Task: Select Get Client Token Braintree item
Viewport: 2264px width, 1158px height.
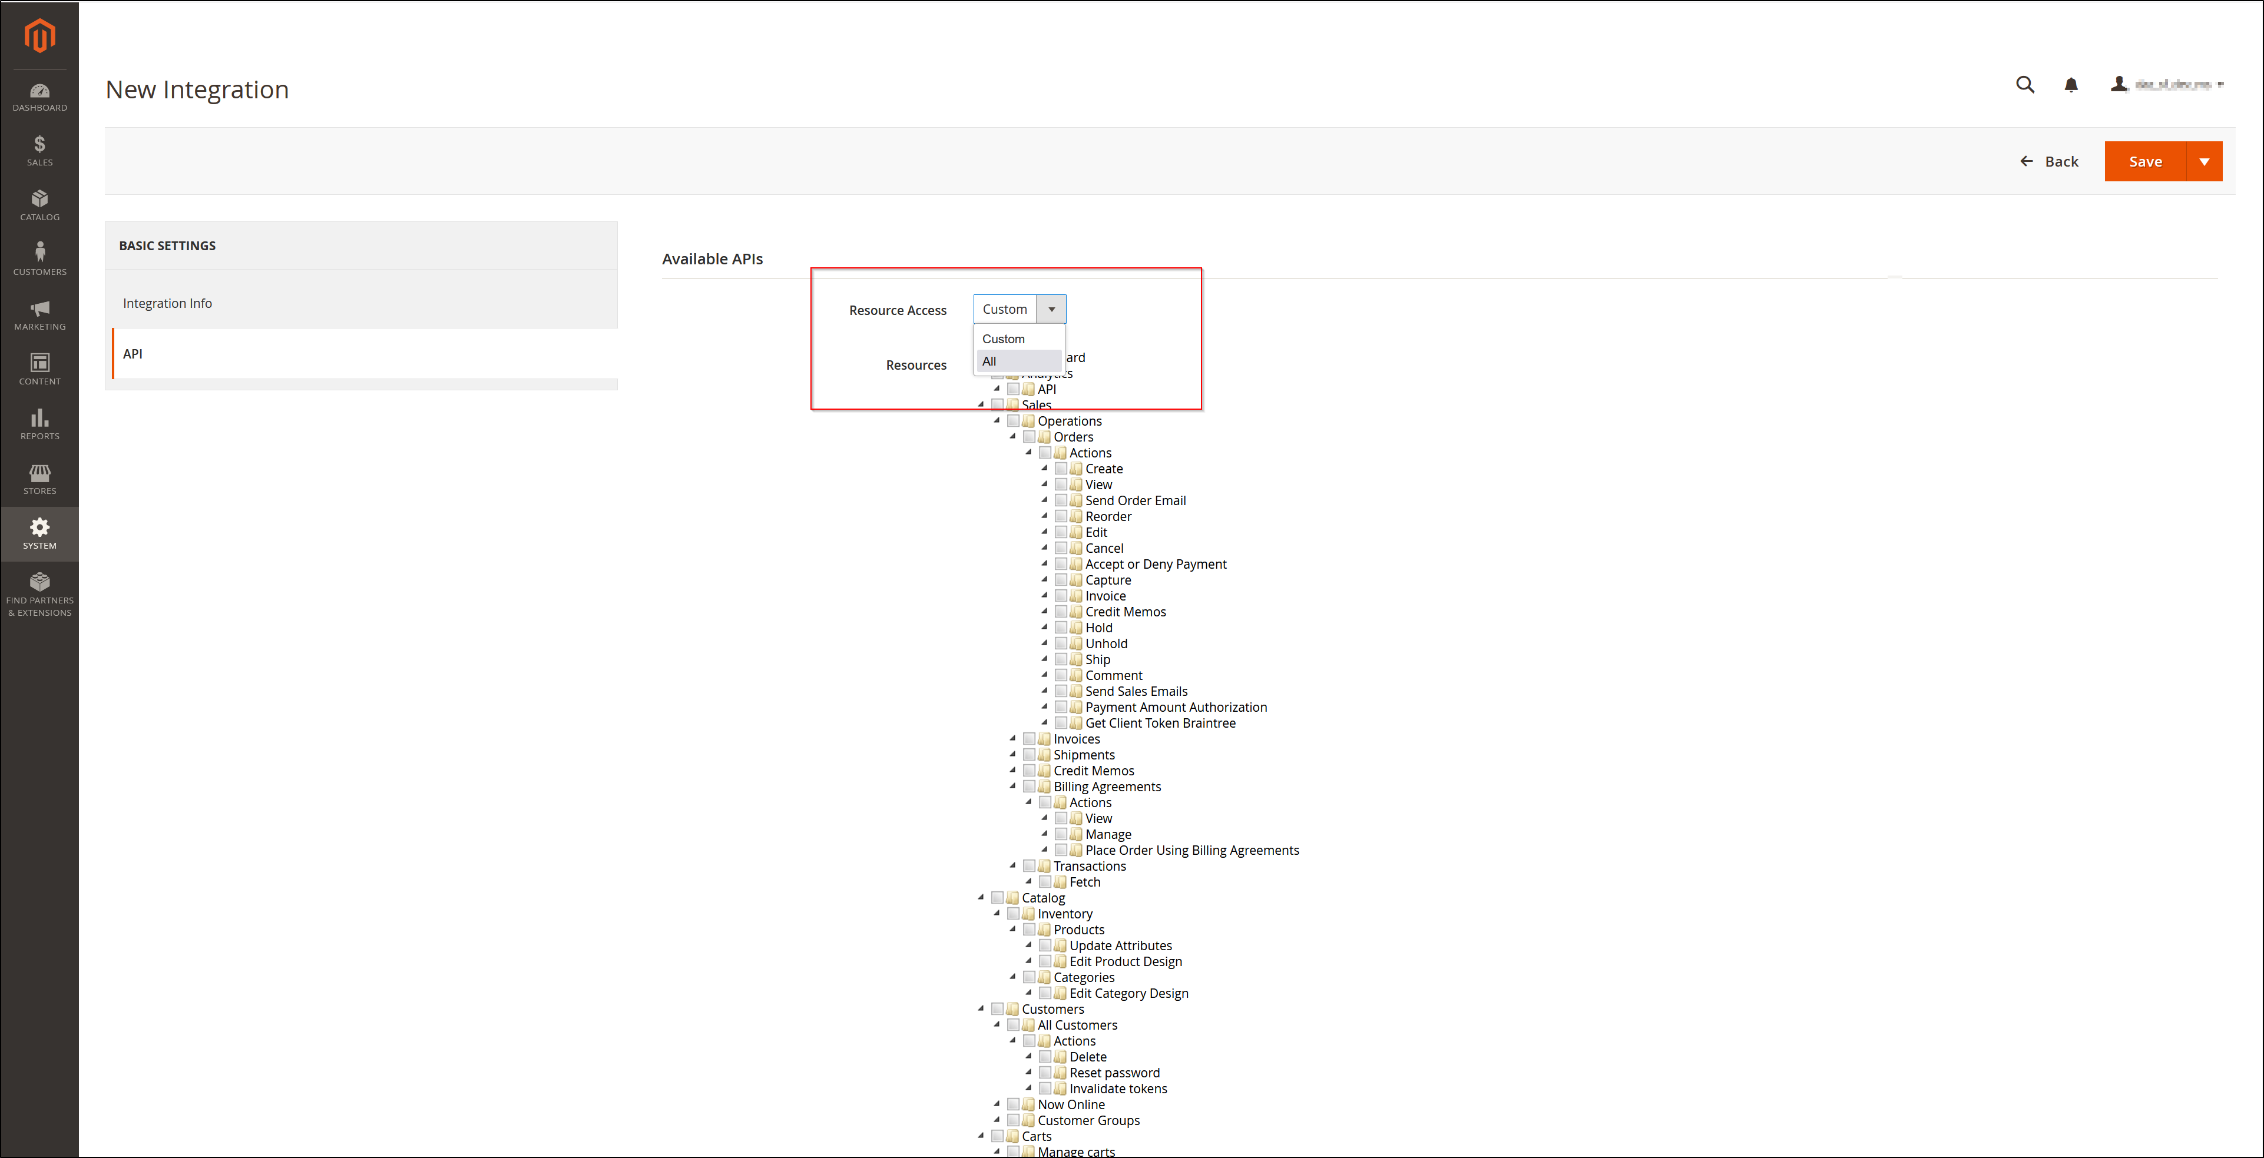Action: 1160,723
